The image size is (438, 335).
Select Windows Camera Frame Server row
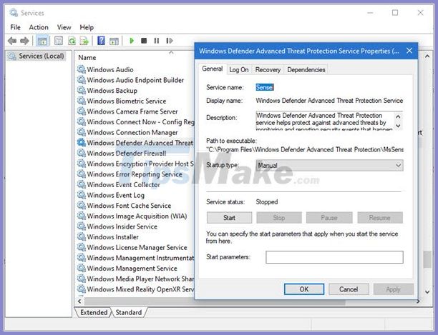[135, 111]
